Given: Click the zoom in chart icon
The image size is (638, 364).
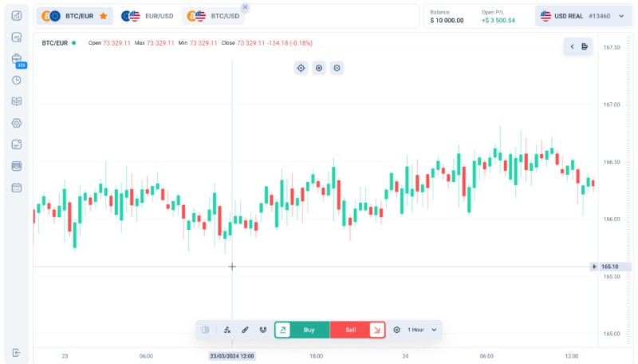Looking at the screenshot, I should [319, 68].
